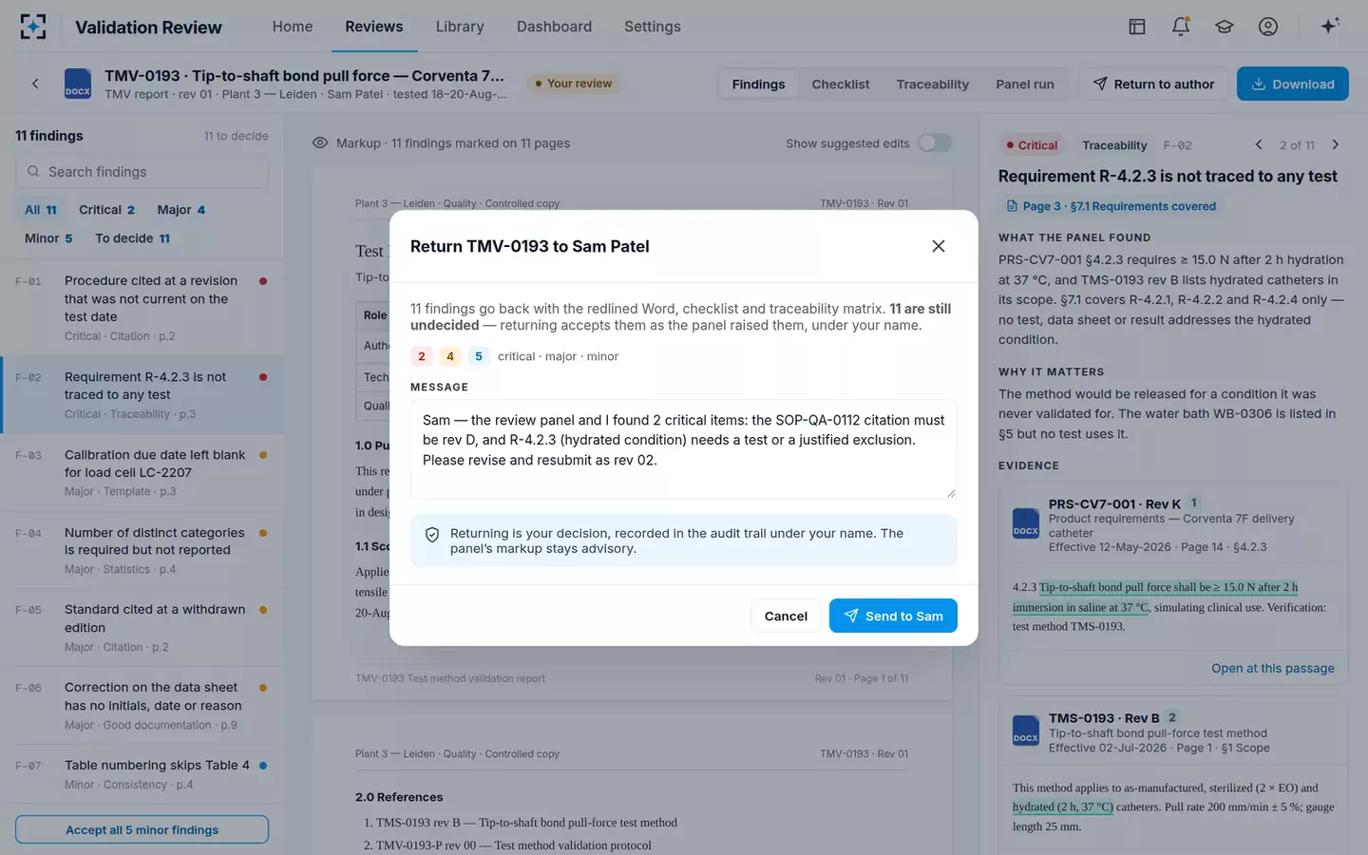Open the Dashboard menu
Viewport: 1368px width, 855px height.
(x=554, y=27)
